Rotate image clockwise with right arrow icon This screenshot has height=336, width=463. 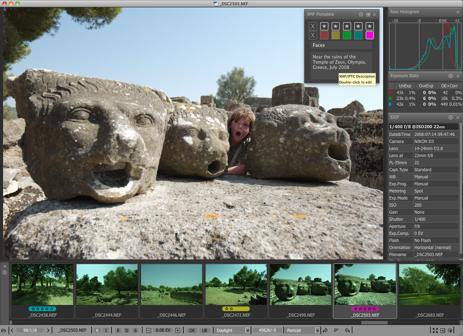click(325, 330)
